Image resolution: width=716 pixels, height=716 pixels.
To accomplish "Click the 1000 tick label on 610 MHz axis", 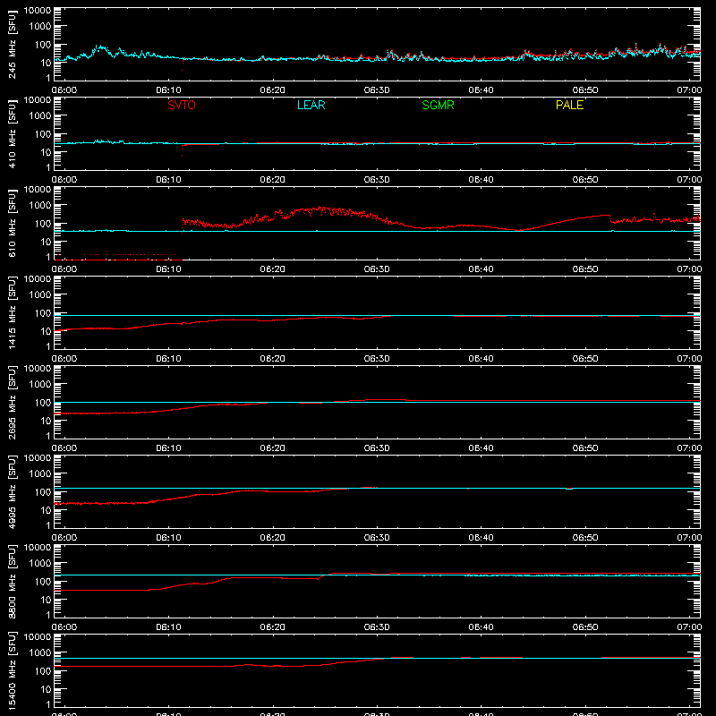I will tap(40, 206).
